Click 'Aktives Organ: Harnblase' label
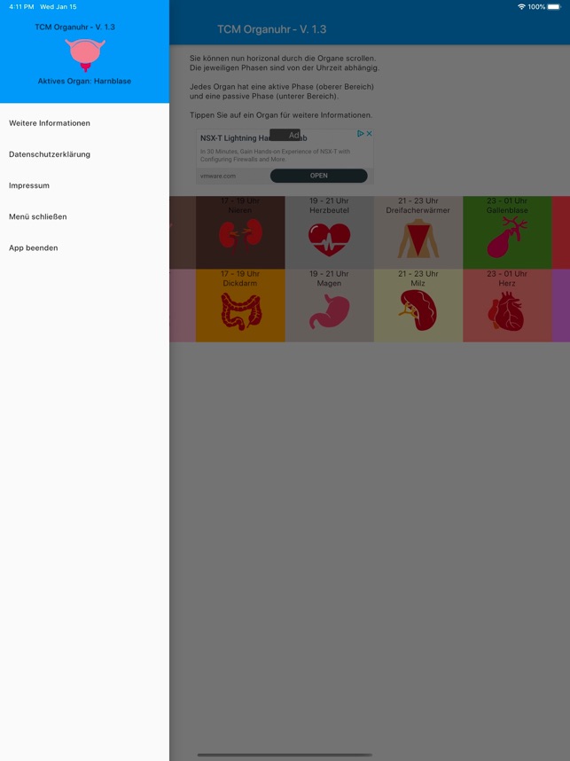 click(x=84, y=81)
